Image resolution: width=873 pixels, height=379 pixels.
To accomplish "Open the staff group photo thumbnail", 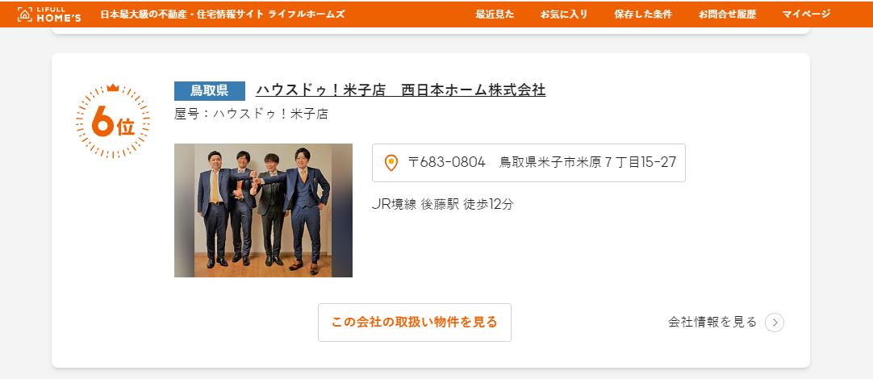I will pyautogui.click(x=263, y=210).
